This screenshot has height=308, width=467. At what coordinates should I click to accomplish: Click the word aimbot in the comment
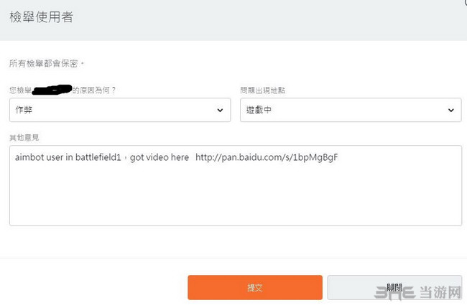(x=30, y=157)
